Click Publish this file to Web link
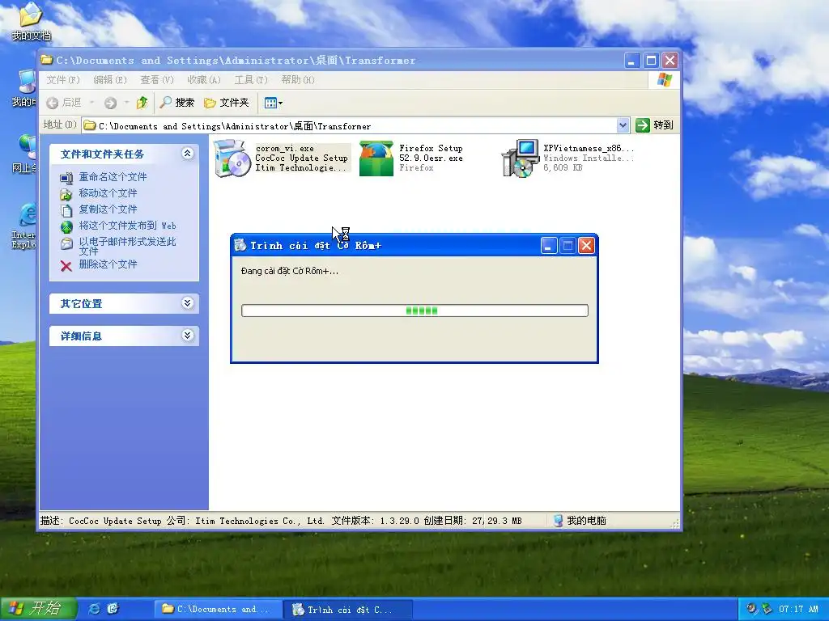Screen dimensions: 829x621 [127, 226]
